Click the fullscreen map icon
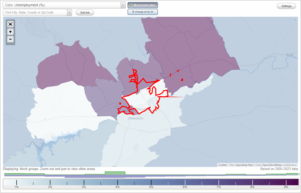The height and width of the screenshot is (193, 301). 10,24
